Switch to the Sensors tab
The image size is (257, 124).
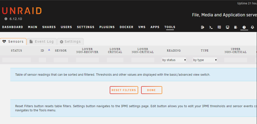click(13, 42)
